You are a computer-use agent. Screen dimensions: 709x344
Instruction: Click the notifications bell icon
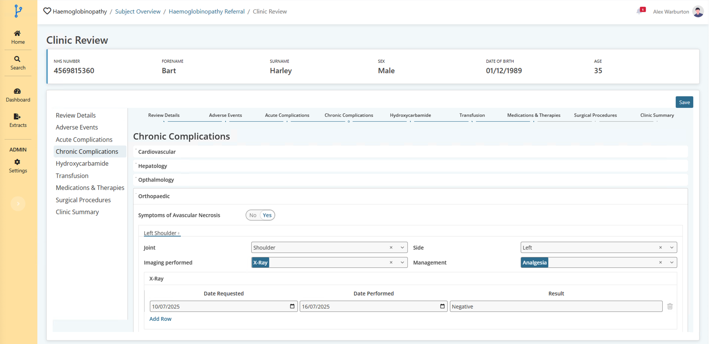coord(640,11)
